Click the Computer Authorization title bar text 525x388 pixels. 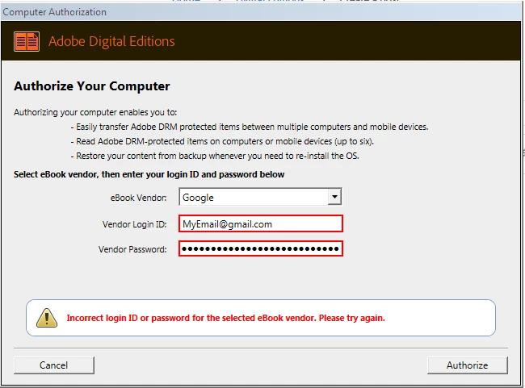[55, 12]
